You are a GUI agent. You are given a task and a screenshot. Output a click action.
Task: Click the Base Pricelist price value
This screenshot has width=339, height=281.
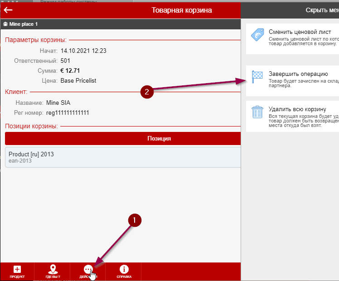[78, 80]
